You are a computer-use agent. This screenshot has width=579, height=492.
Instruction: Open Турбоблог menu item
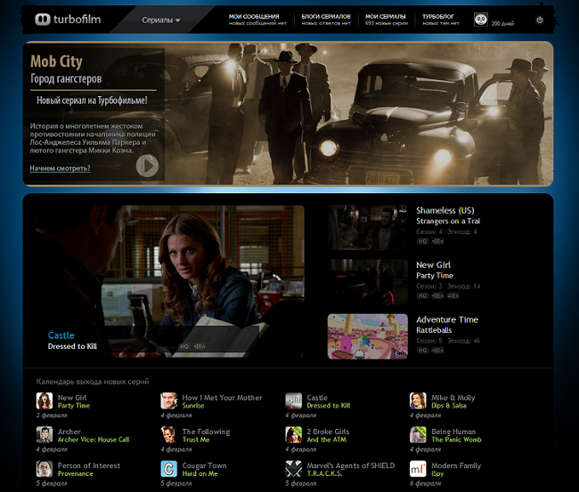[x=441, y=20]
